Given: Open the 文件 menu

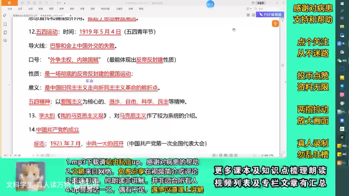Looking at the screenshot, I should [10, 9].
